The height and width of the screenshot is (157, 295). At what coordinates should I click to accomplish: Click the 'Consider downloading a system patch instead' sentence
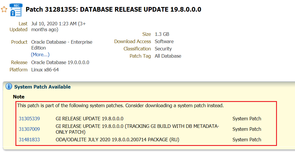[x=175, y=106]
